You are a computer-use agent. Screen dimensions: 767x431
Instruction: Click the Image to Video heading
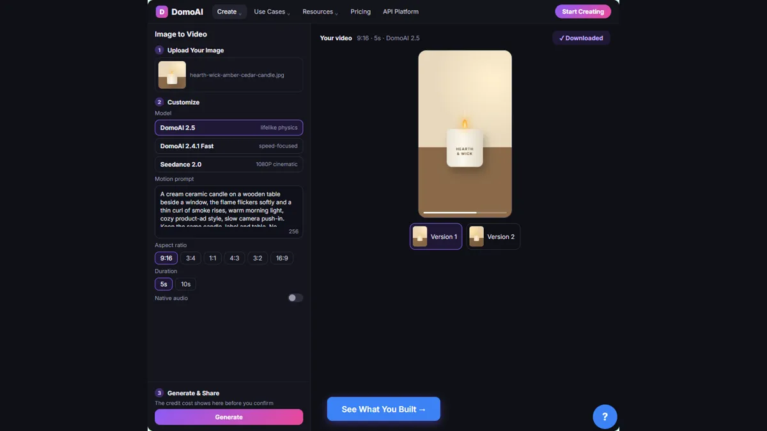point(181,34)
